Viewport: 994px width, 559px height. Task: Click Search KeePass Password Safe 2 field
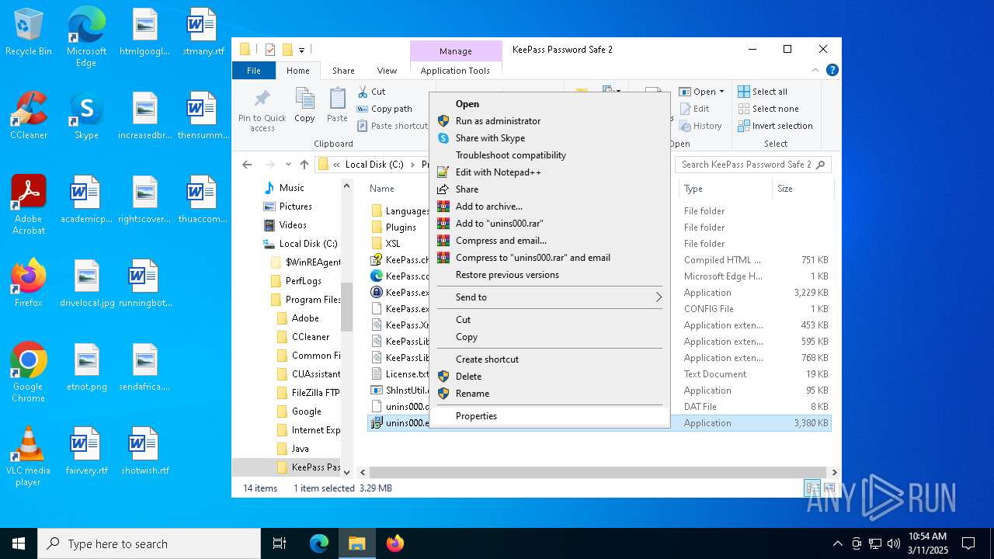(752, 165)
